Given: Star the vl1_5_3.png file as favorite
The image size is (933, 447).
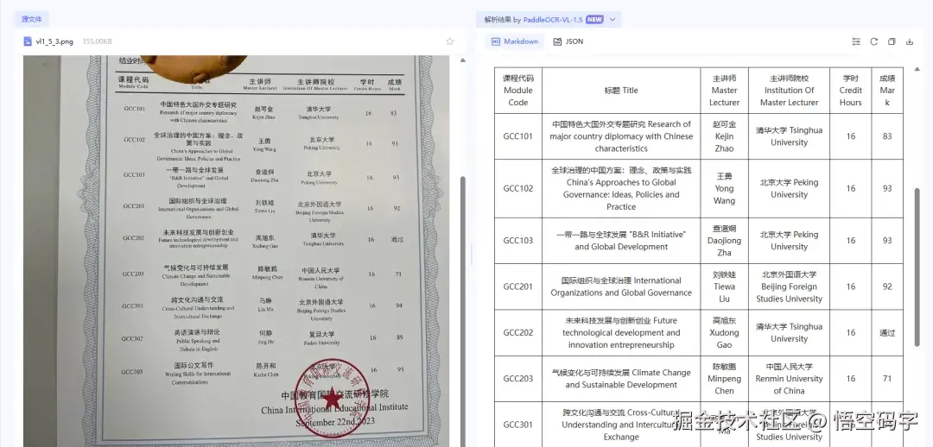Looking at the screenshot, I should point(450,41).
